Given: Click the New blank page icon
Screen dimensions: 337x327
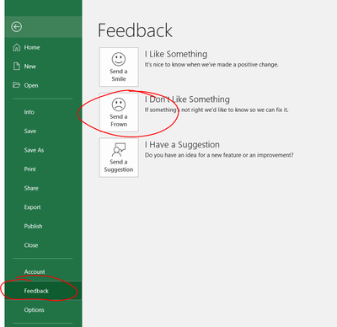Looking at the screenshot, I should tap(17, 67).
